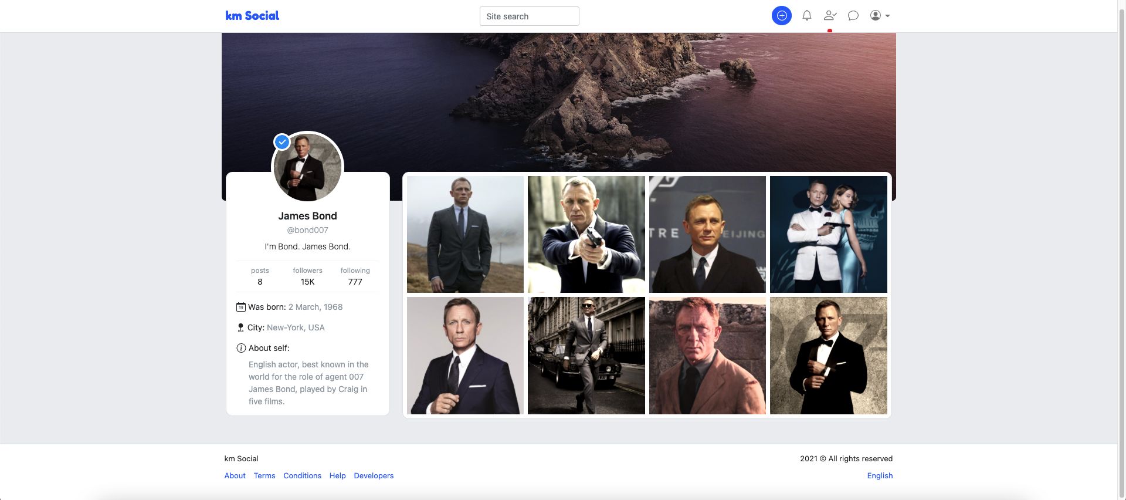Image resolution: width=1126 pixels, height=500 pixels.
Task: Click the calendar icon next to Was born
Action: coord(240,307)
